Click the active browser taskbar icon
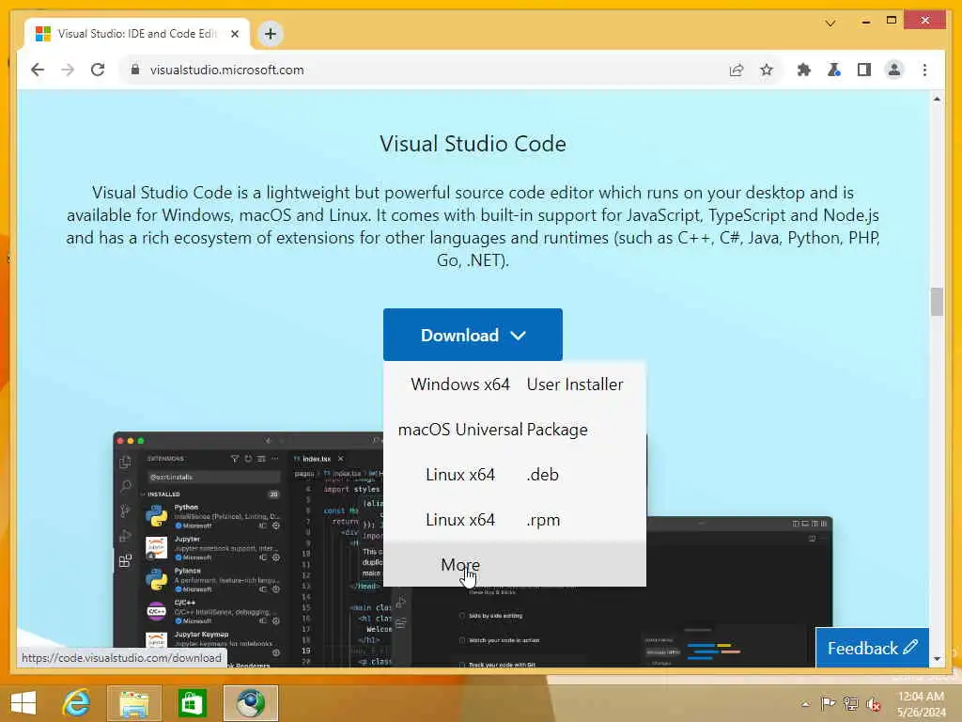Image resolution: width=962 pixels, height=722 pixels. [250, 703]
